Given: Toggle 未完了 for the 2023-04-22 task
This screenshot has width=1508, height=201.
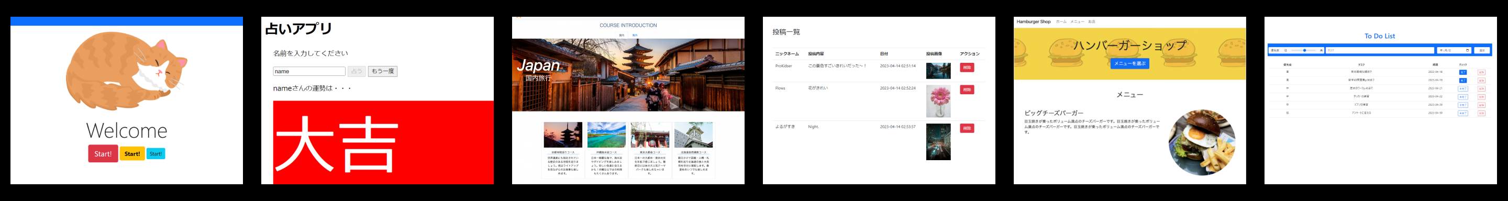Looking at the screenshot, I should click(x=1463, y=97).
